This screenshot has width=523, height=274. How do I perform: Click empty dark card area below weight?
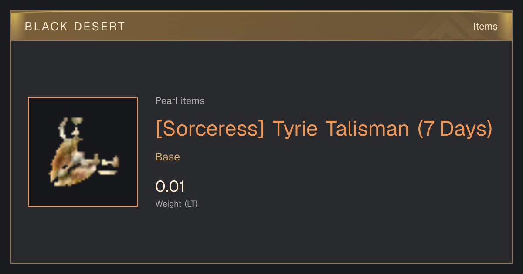305,237
